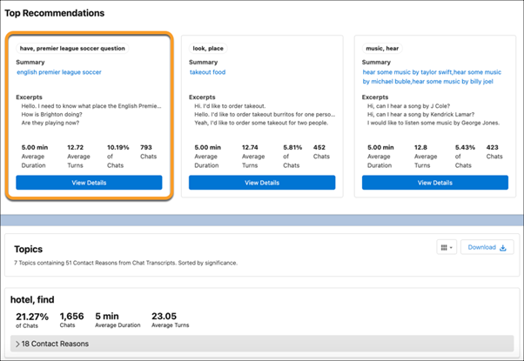Click the burritos for one person excerpt
The width and height of the screenshot is (524, 361).
(x=265, y=115)
